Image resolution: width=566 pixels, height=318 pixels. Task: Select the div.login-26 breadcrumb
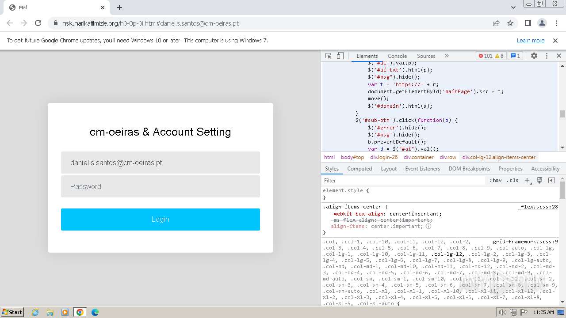pos(384,157)
